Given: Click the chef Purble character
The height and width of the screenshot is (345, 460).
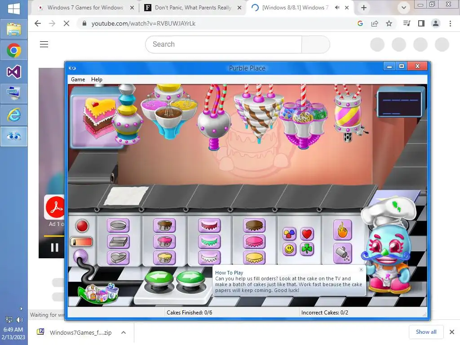Looking at the screenshot, I should (387, 246).
